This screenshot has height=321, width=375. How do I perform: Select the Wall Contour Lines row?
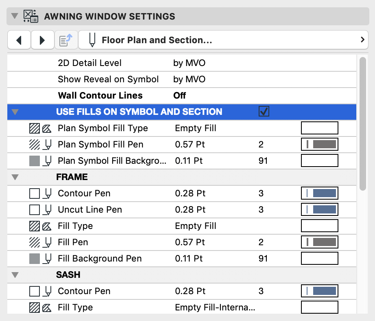click(x=100, y=96)
